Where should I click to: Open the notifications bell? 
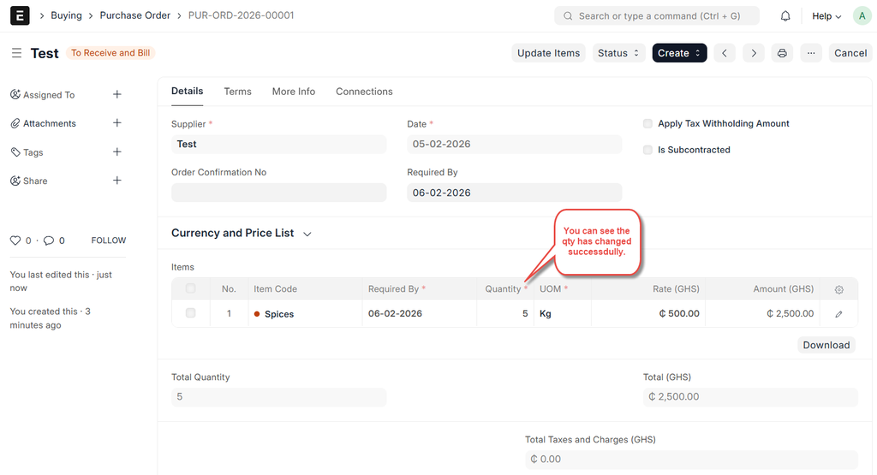coord(785,15)
